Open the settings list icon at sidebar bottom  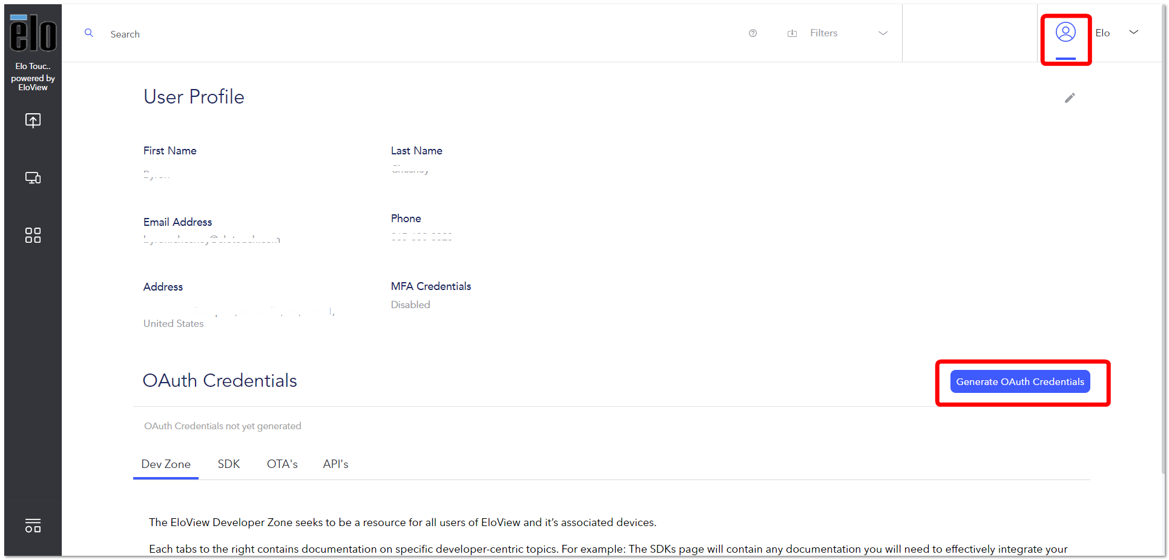[x=33, y=525]
